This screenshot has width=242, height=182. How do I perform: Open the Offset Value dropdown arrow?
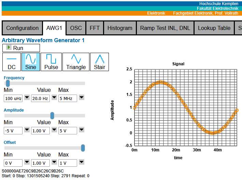(x=54, y=162)
